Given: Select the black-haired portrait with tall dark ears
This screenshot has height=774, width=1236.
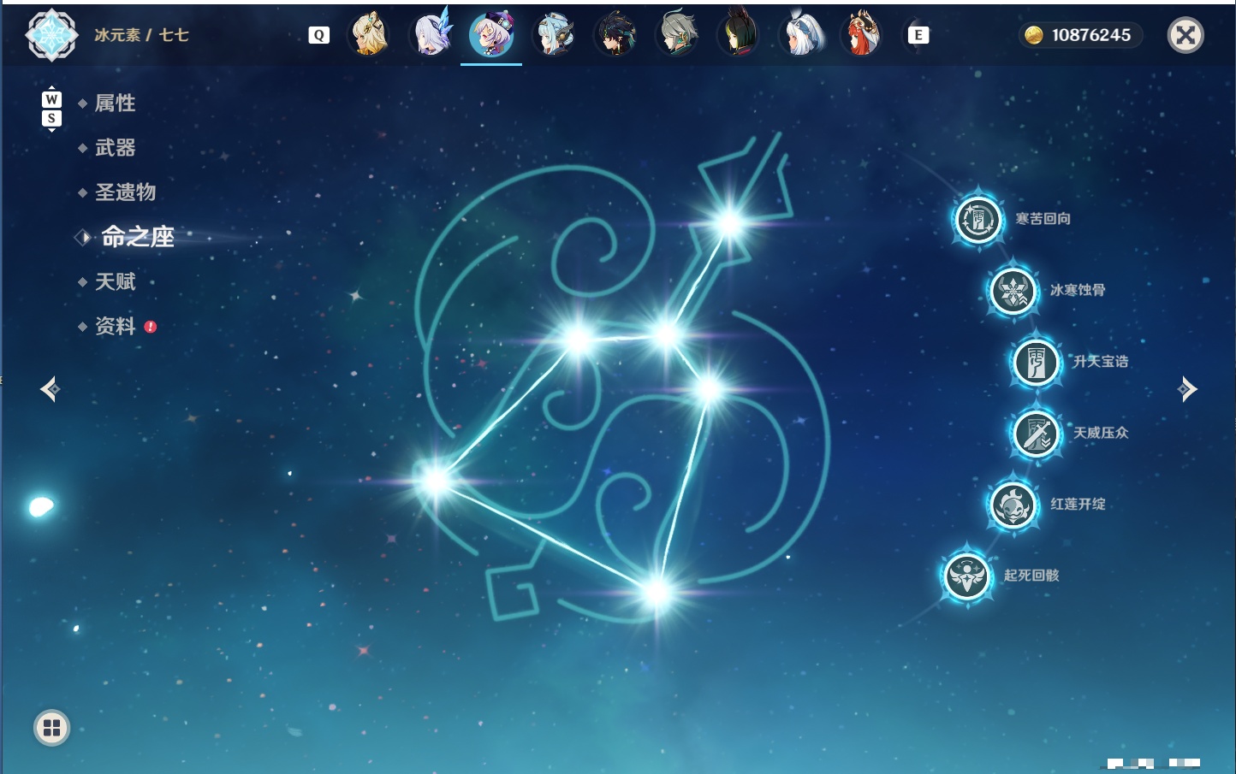Looking at the screenshot, I should click(738, 35).
